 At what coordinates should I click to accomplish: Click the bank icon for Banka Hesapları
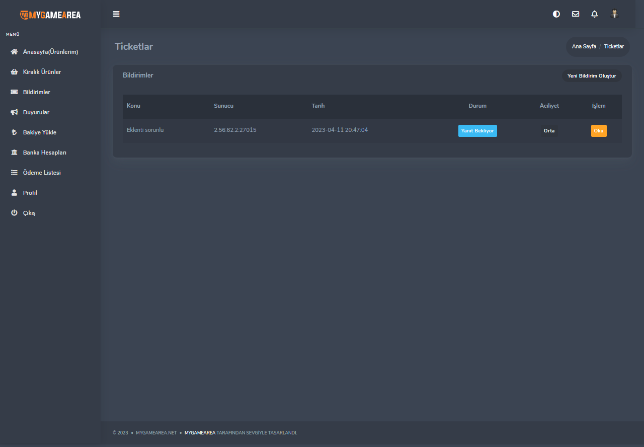click(14, 153)
